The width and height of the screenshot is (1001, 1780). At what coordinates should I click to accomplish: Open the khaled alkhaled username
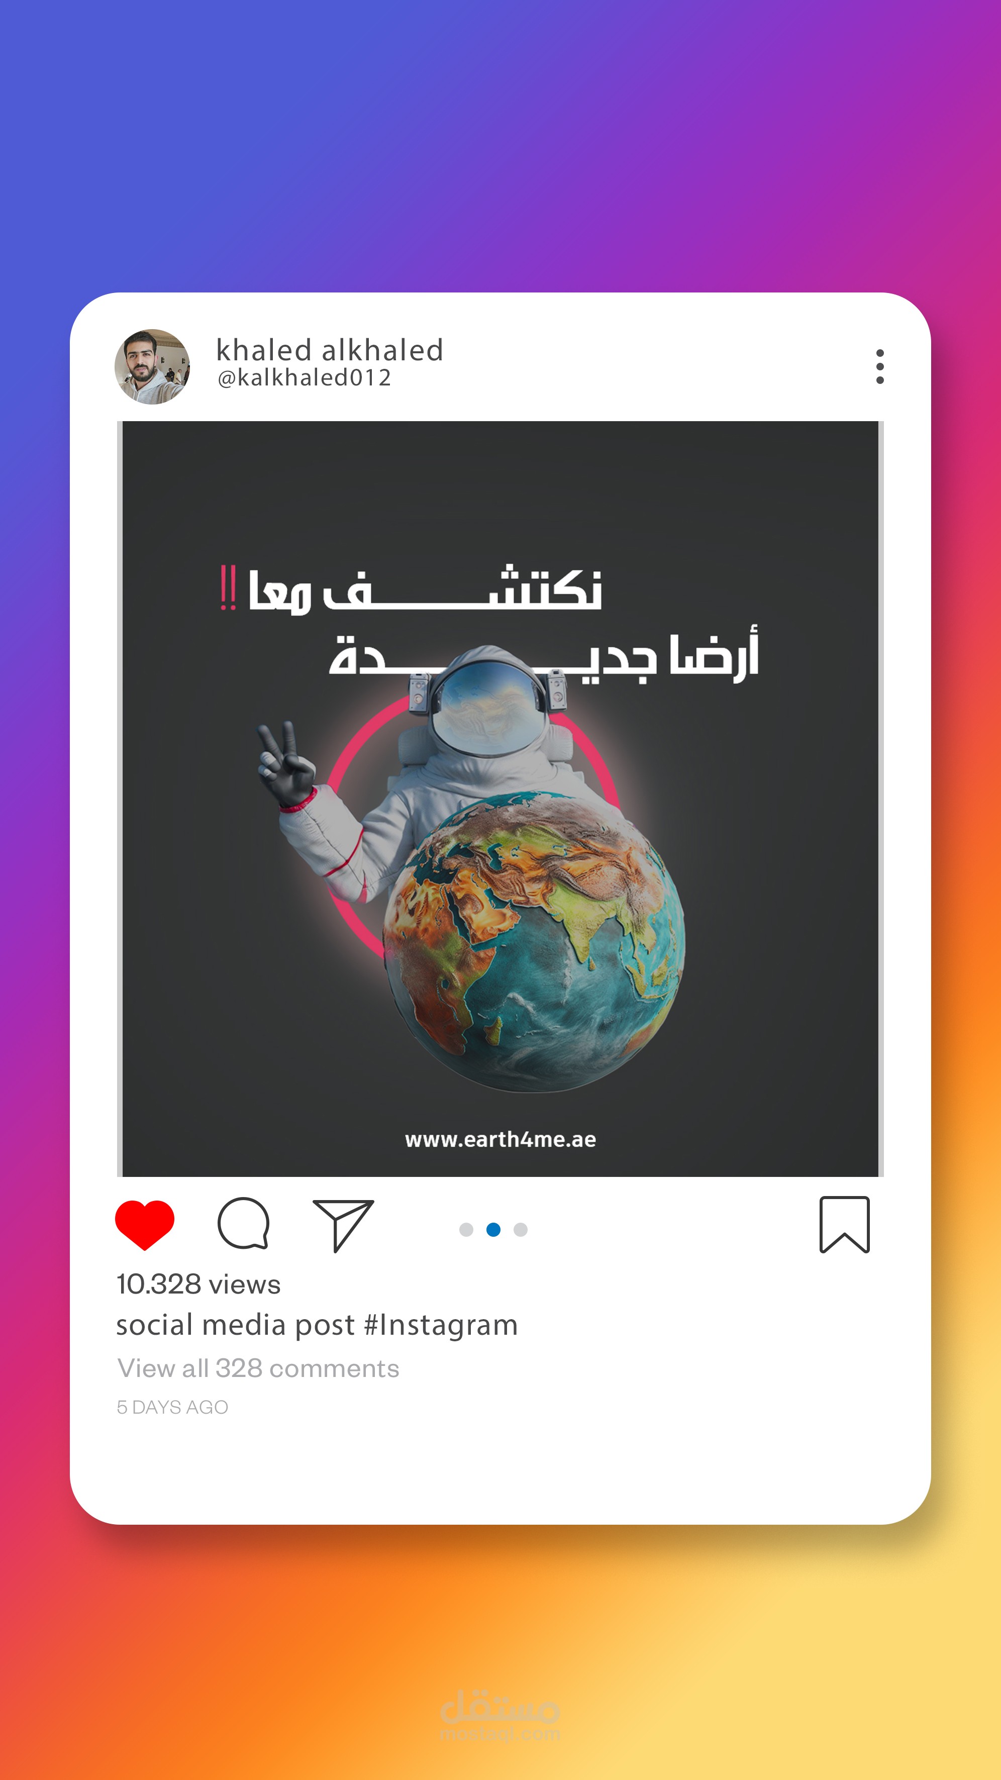tap(330, 350)
